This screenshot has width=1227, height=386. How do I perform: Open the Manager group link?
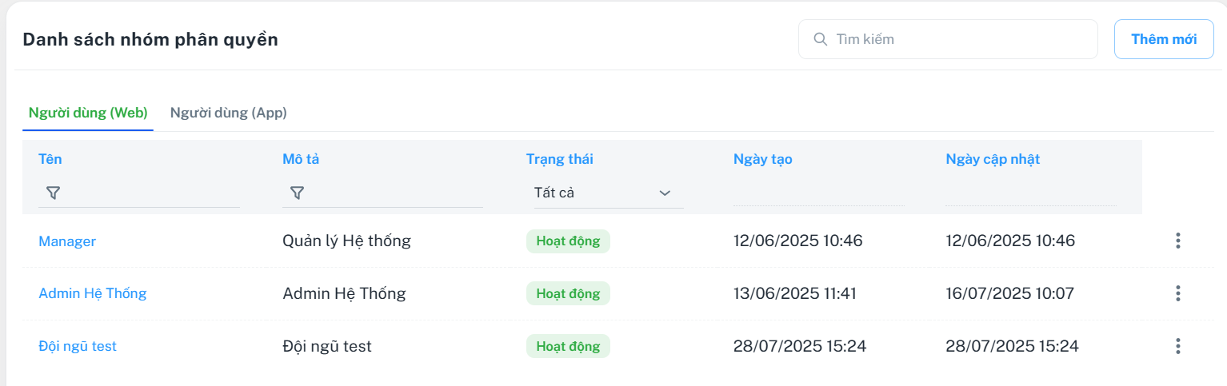coord(67,241)
